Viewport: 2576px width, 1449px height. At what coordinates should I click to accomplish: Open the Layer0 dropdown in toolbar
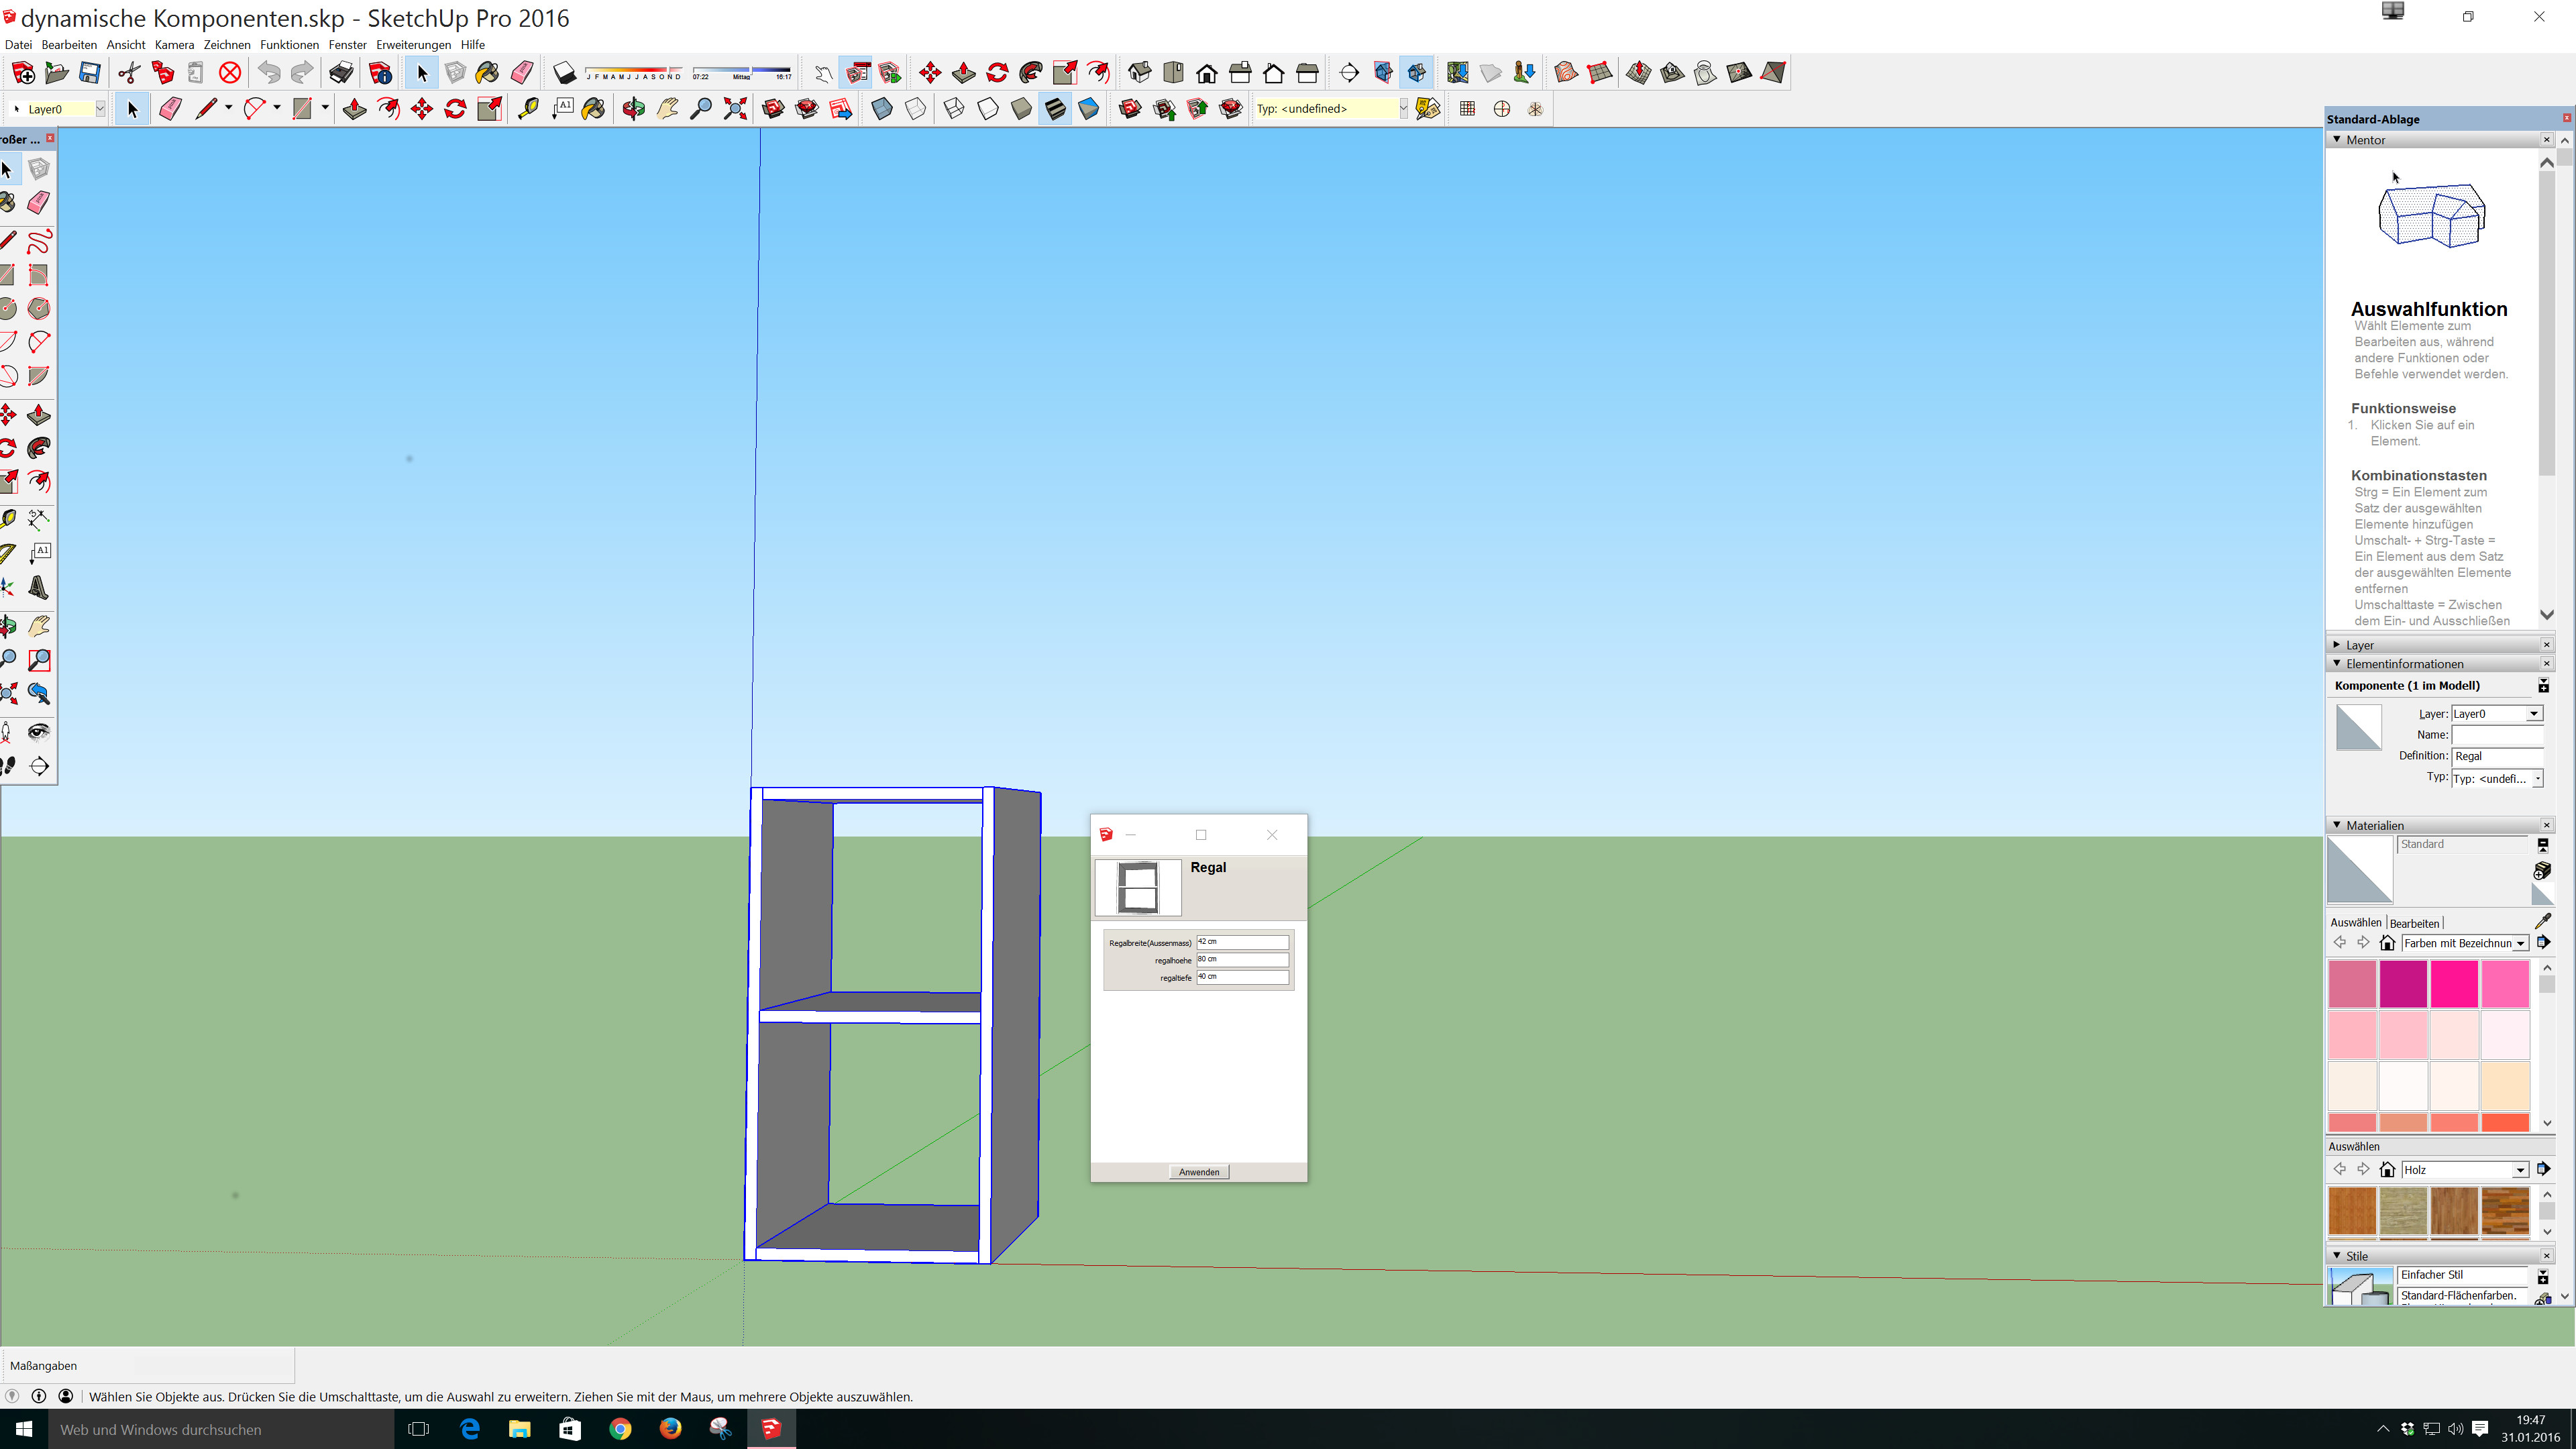(x=100, y=109)
